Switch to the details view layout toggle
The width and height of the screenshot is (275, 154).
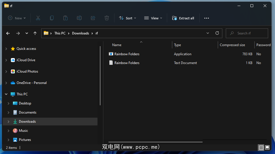(x=261, y=147)
